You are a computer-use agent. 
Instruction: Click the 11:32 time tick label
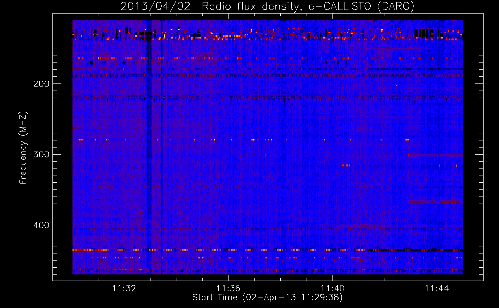tap(124, 289)
